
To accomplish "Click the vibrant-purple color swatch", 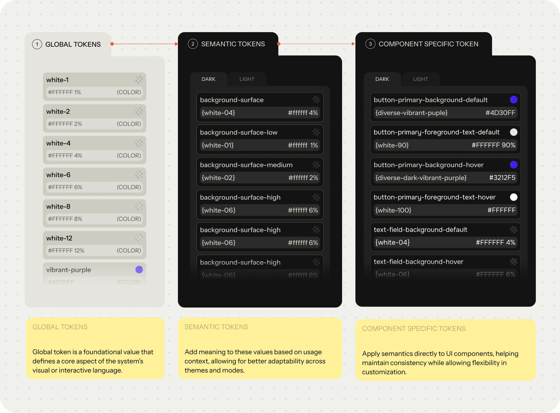I will tap(139, 270).
